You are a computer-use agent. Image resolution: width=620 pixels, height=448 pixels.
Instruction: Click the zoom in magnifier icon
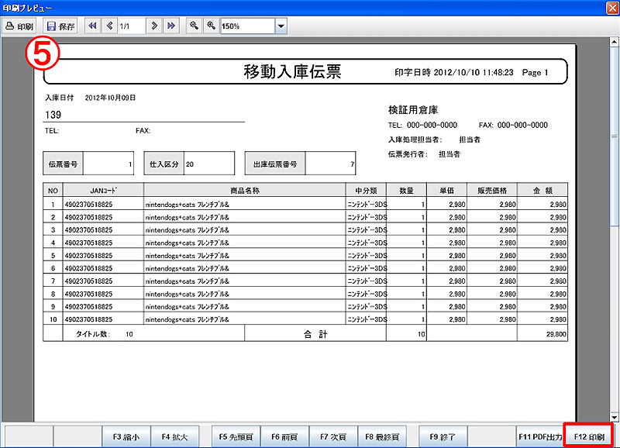(x=210, y=26)
